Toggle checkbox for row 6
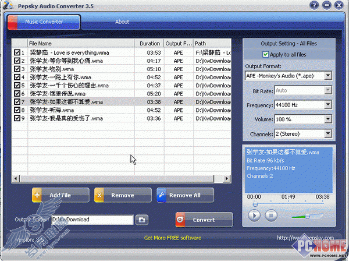 pyautogui.click(x=17, y=94)
